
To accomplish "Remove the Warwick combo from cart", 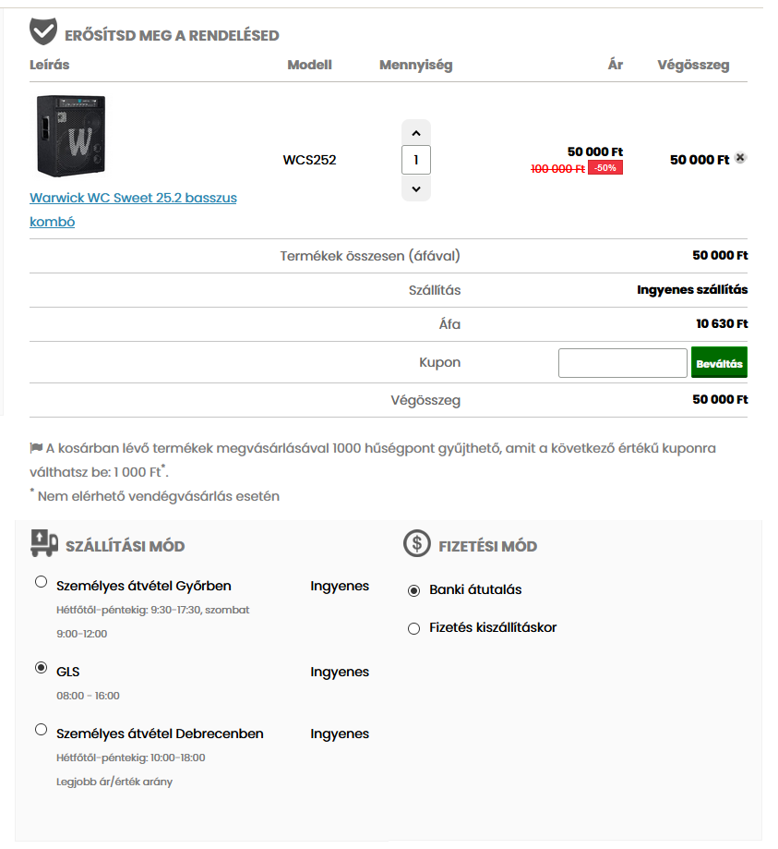I will click(740, 158).
